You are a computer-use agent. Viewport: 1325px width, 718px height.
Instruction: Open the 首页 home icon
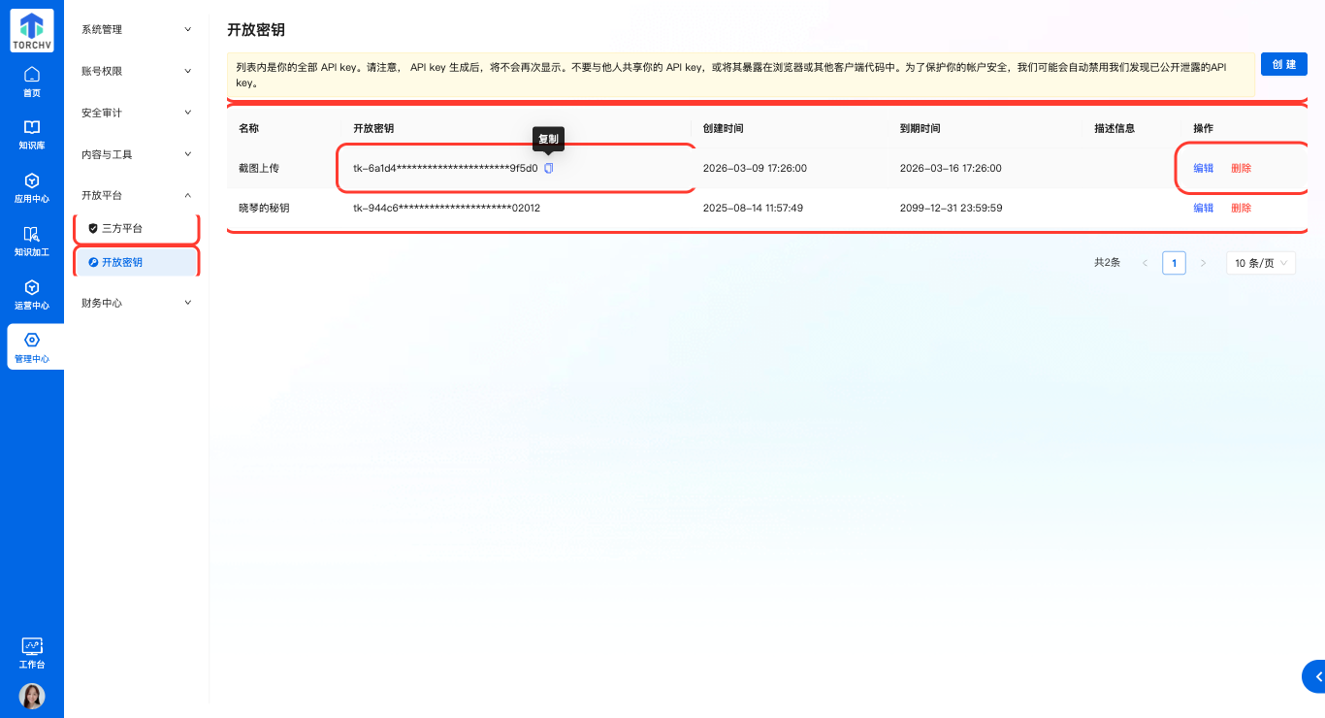[32, 82]
